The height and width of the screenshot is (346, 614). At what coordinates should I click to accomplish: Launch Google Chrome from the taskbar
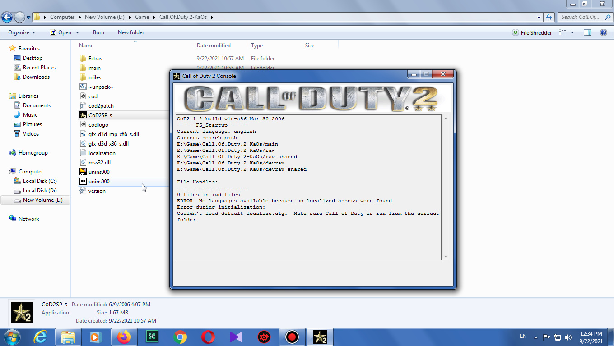(x=180, y=337)
